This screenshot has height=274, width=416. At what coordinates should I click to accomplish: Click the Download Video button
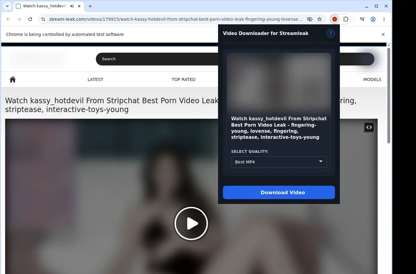[x=279, y=192]
